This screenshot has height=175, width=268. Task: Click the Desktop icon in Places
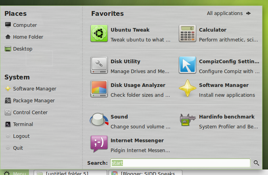[8, 49]
